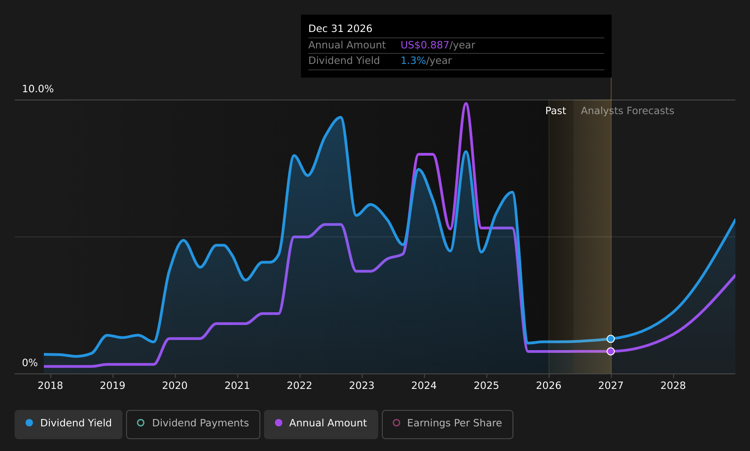Image resolution: width=750 pixels, height=451 pixels.
Task: Click the 0% y-axis label
Action: (30, 363)
